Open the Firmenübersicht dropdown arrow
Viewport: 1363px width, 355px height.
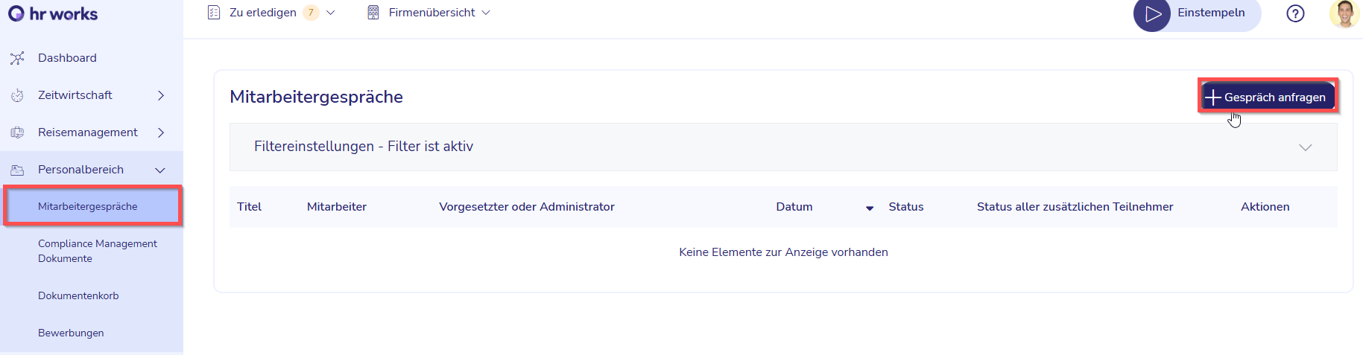click(486, 13)
